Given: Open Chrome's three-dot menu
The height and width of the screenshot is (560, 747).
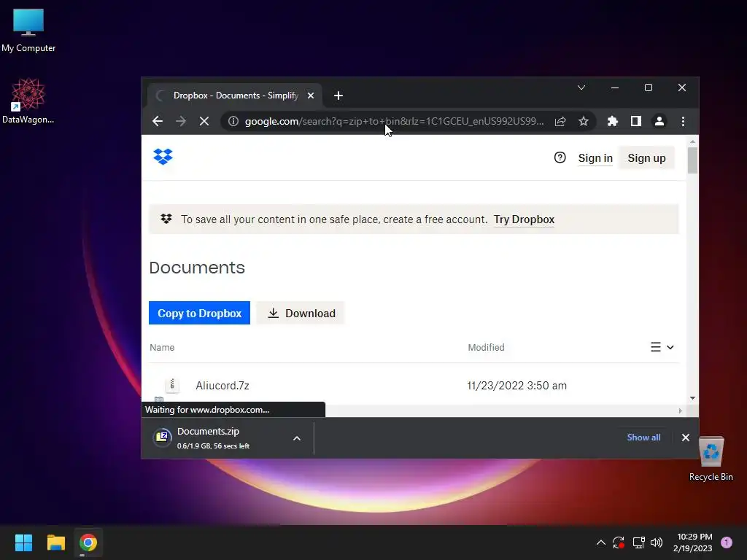Looking at the screenshot, I should [683, 122].
